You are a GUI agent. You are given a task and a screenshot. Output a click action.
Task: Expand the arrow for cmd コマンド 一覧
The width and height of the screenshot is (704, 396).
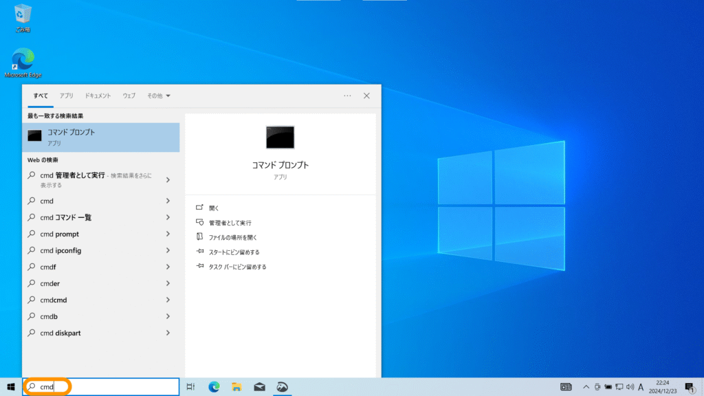point(168,217)
